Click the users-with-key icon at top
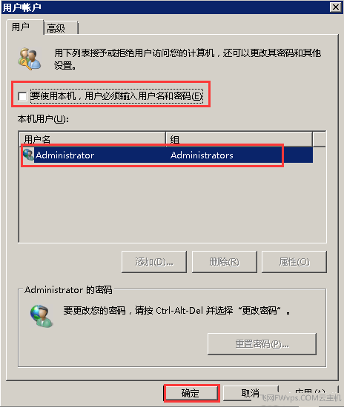This screenshot has height=407, width=344. click(29, 59)
